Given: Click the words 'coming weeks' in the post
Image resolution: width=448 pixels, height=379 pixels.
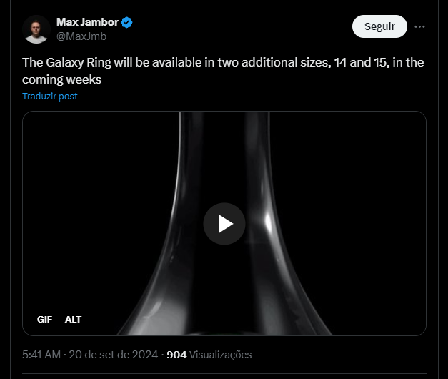Looking at the screenshot, I should pyautogui.click(x=63, y=79).
